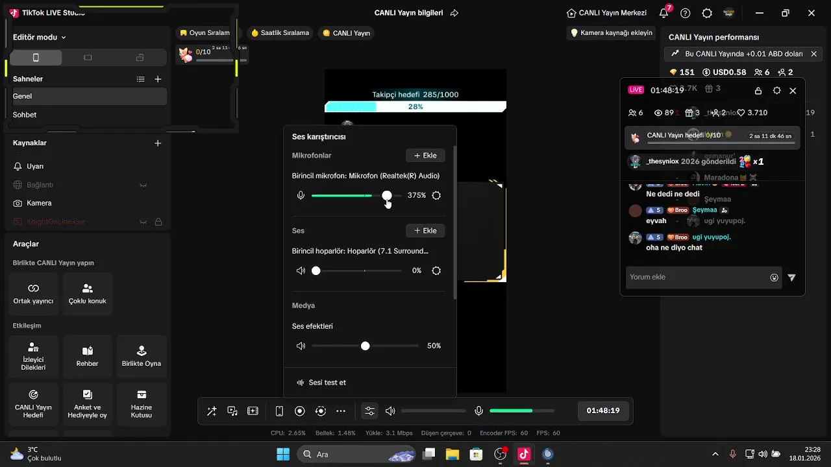Add a new source in Kaynaklar

click(158, 143)
